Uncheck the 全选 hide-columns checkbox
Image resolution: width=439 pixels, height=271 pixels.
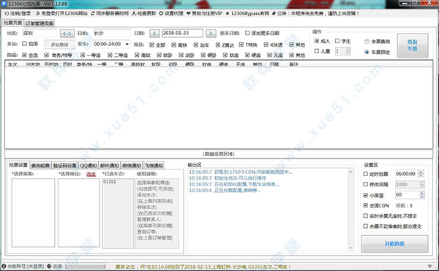[x=24, y=55]
